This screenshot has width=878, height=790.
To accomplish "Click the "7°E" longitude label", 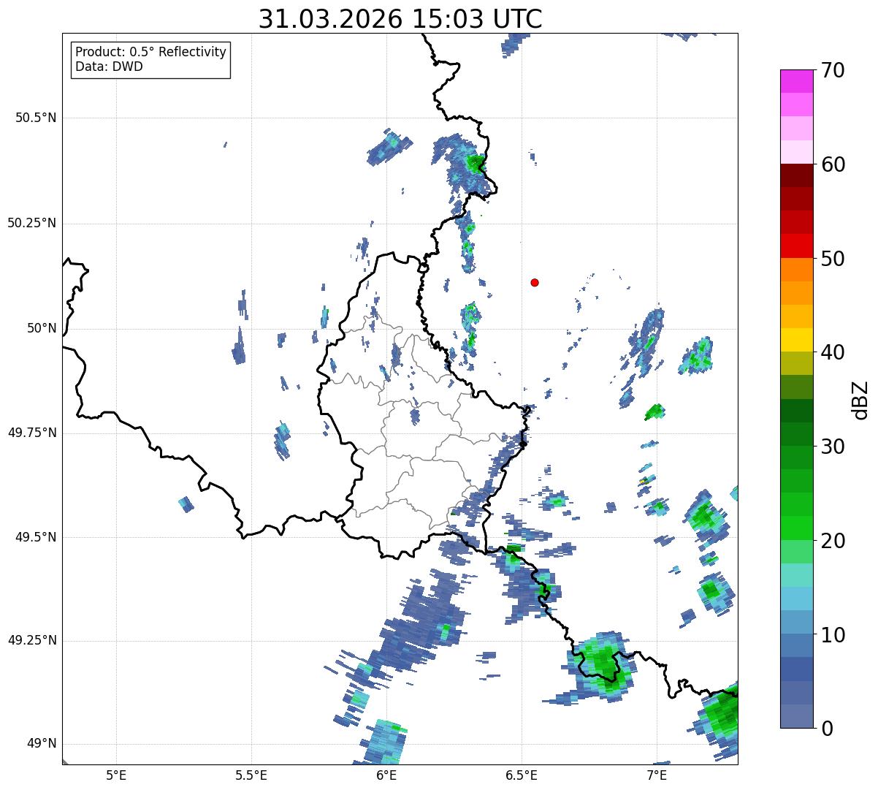I will pyautogui.click(x=657, y=775).
